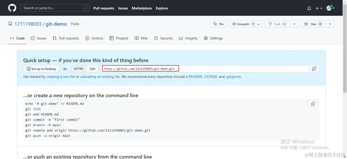Open the Projects tab
Screen dimensions: 347x159
[x=119, y=38]
